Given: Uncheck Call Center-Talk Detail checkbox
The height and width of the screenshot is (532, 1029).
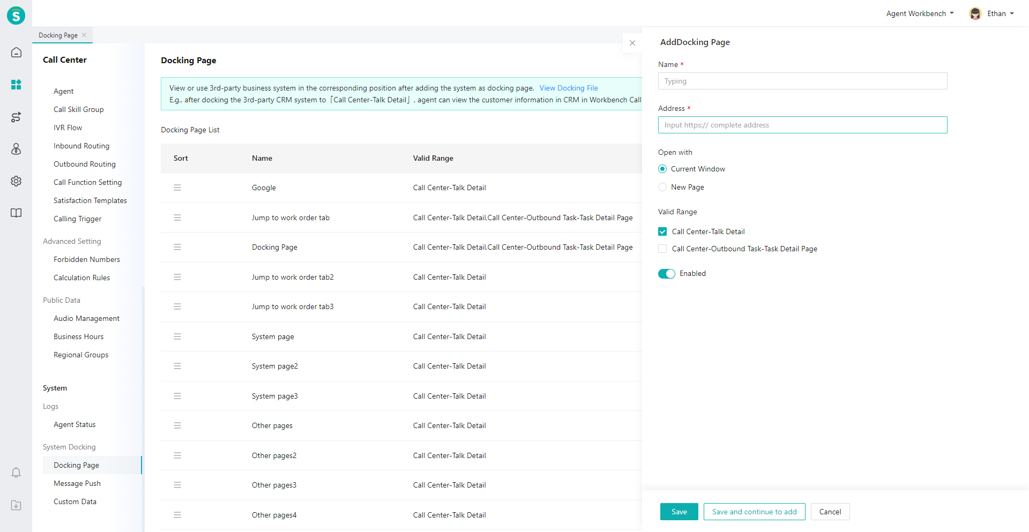Looking at the screenshot, I should coord(662,231).
